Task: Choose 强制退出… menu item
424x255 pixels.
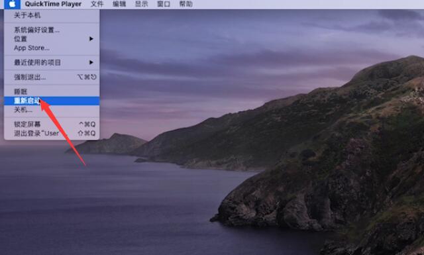Action: point(52,77)
